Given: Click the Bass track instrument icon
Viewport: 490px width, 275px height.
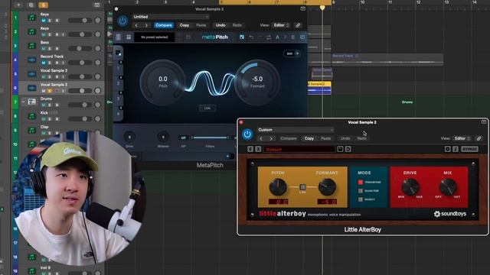Looking at the screenshot, I should coord(31,46).
